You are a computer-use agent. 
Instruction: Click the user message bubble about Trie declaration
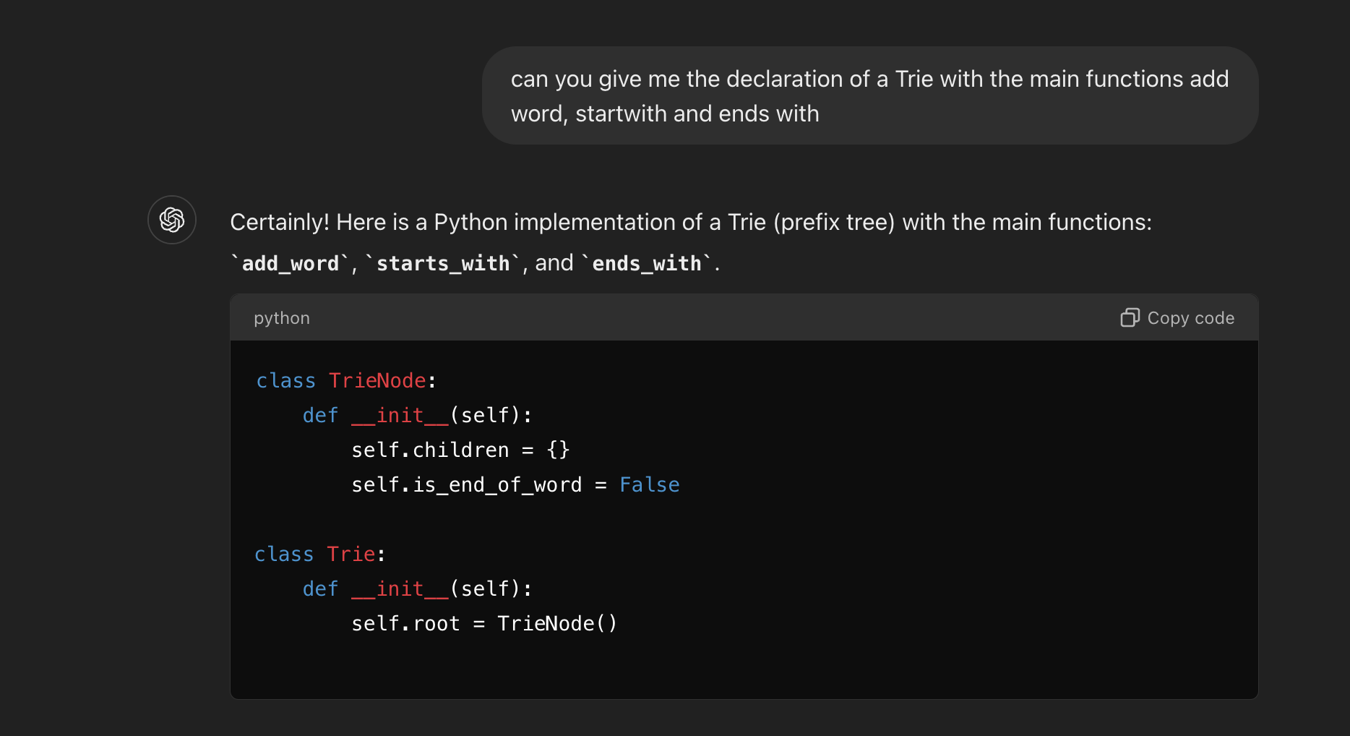click(870, 95)
